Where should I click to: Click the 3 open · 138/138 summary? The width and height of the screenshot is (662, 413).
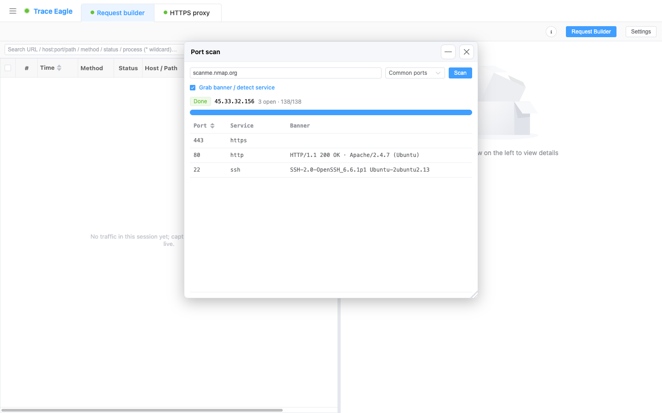click(280, 102)
